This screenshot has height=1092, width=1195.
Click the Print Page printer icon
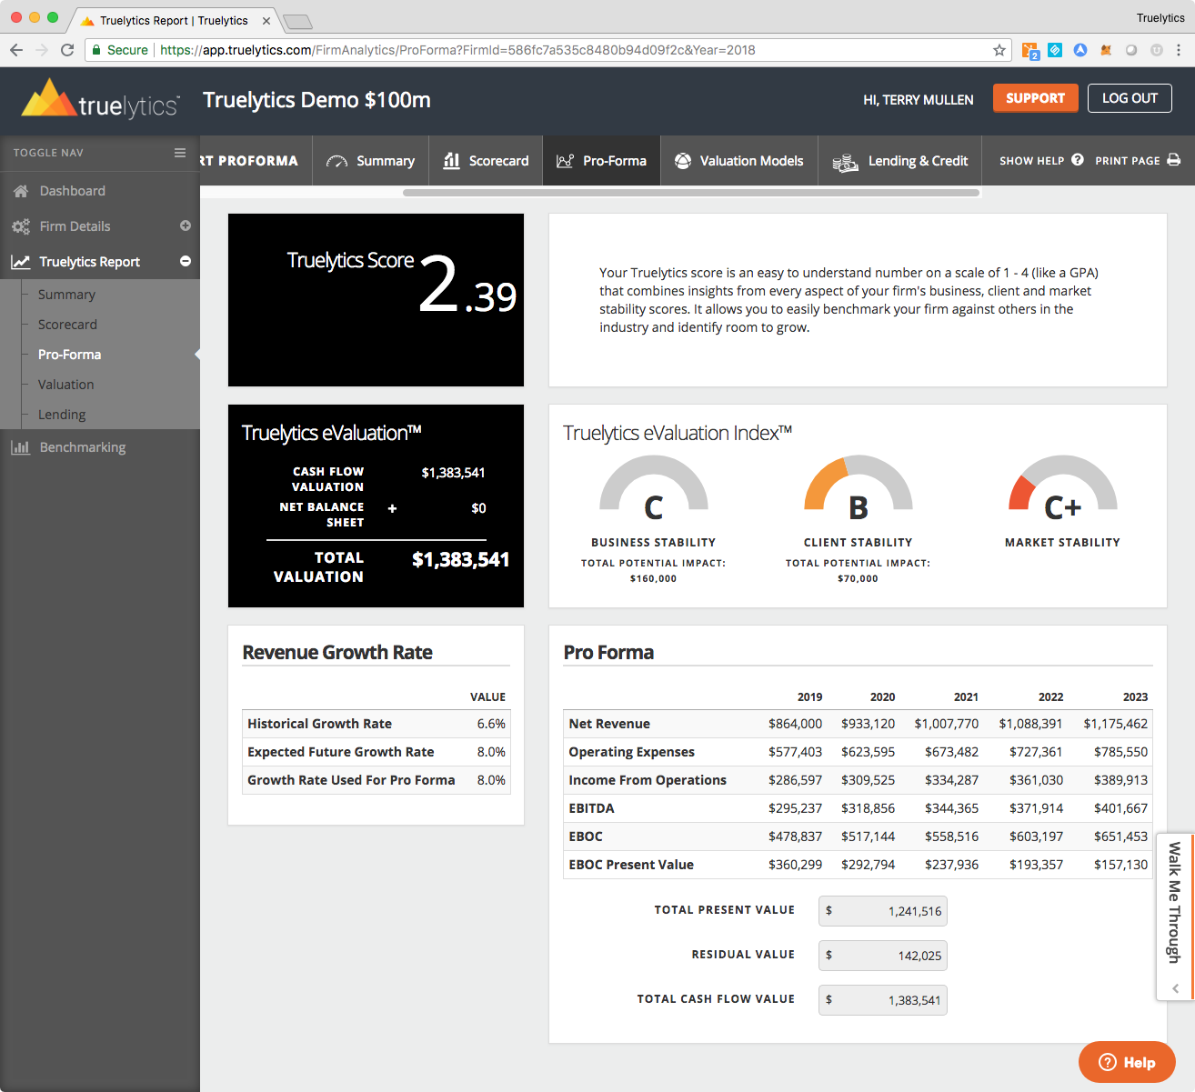(1174, 160)
